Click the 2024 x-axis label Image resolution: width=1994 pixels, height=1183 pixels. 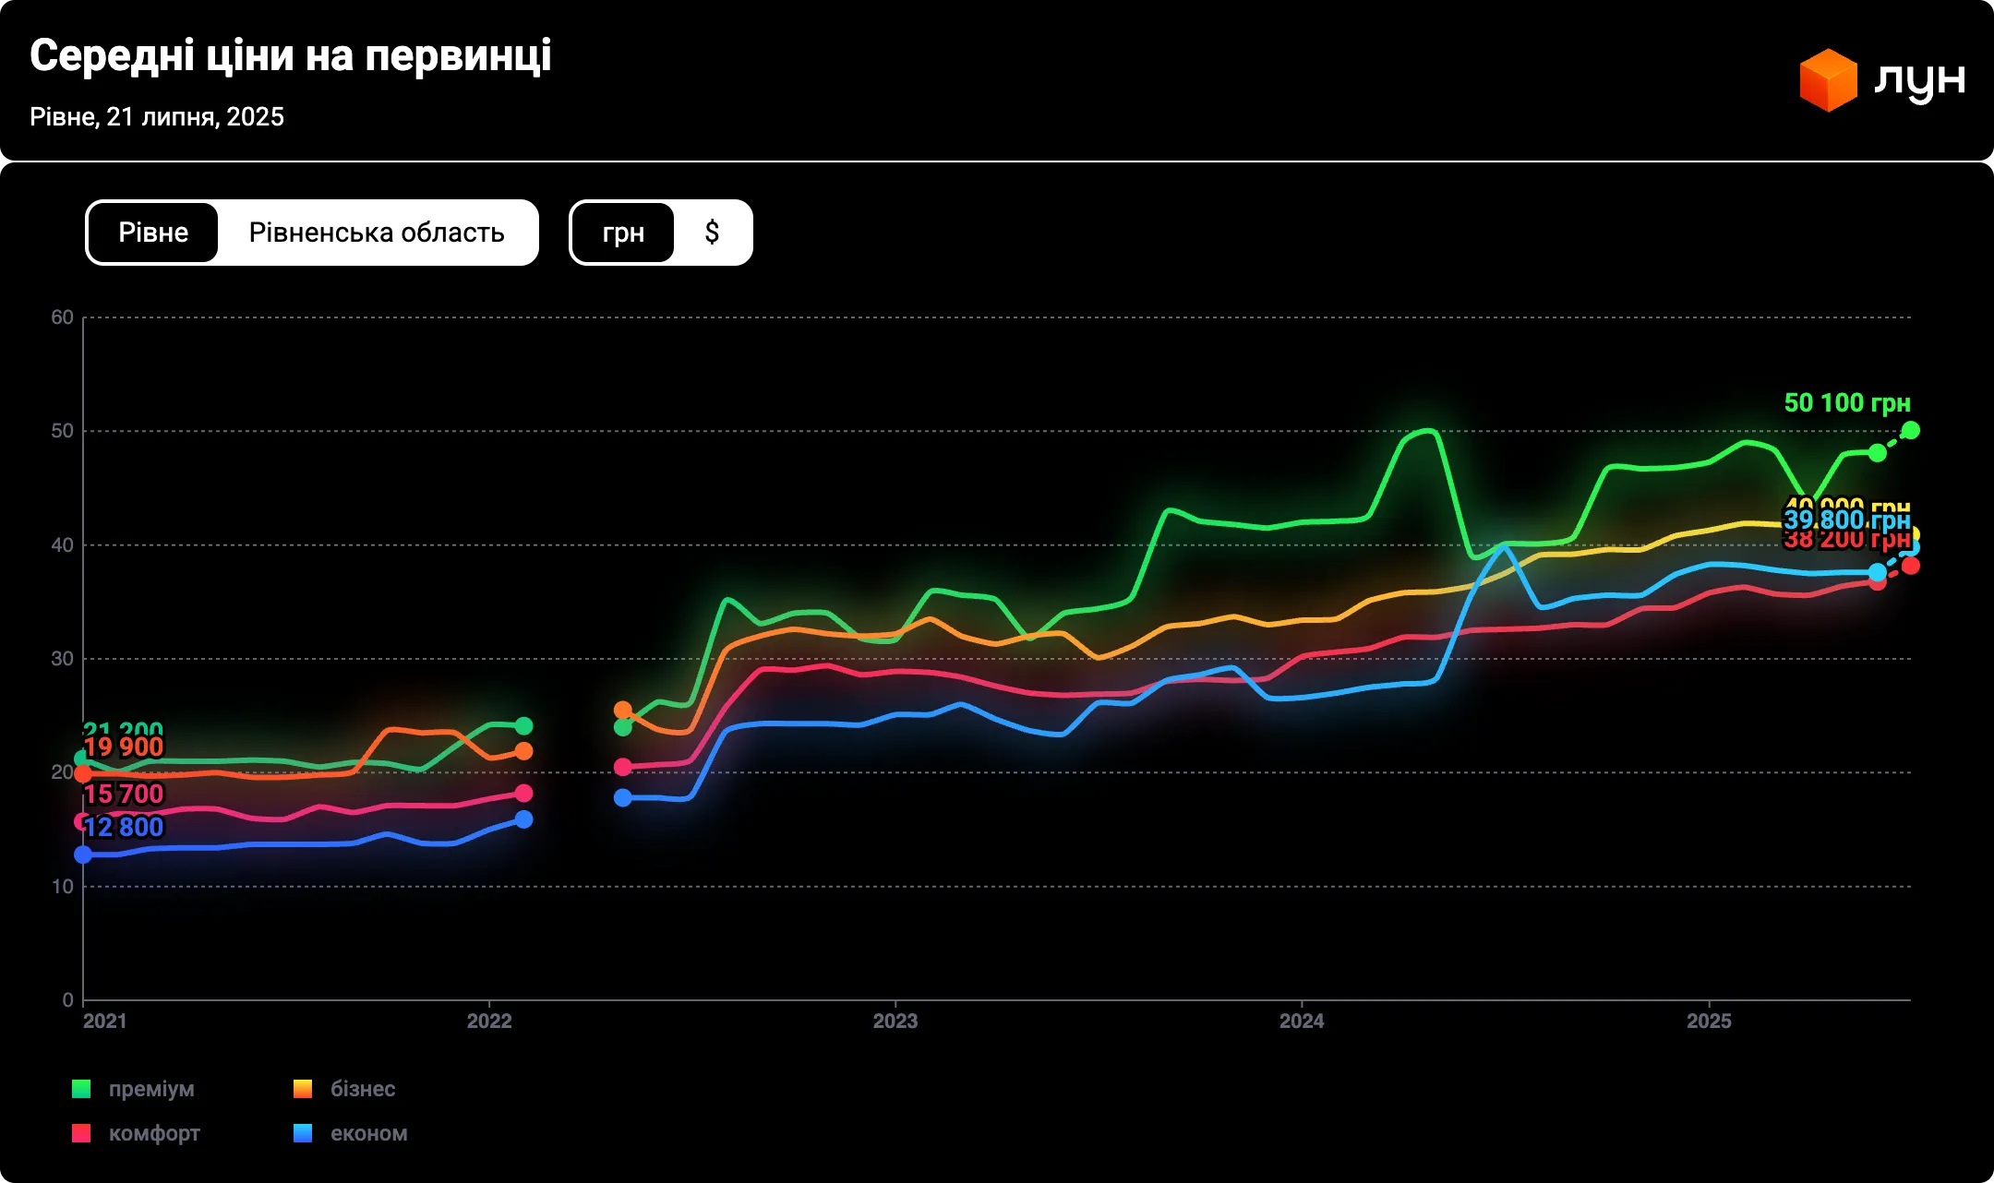tap(1301, 1021)
